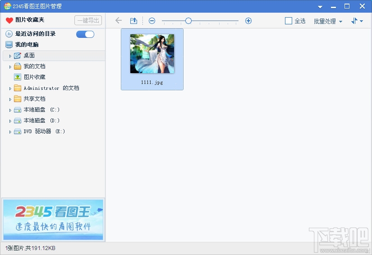Open 图片收藏 in the tree
The width and height of the screenshot is (372, 255).
(x=35, y=77)
